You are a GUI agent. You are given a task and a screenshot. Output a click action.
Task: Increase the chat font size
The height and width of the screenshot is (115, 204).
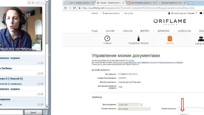point(38,3)
